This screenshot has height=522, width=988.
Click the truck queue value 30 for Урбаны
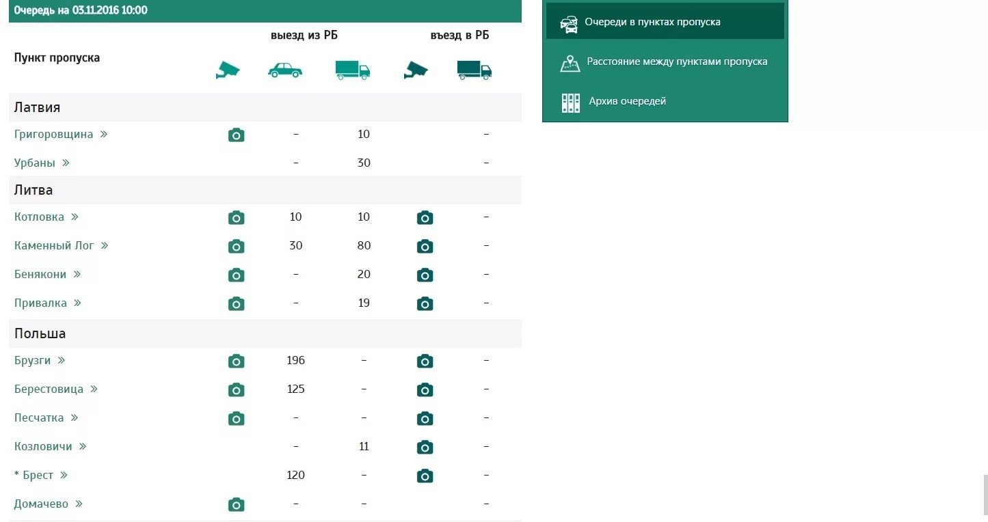(x=364, y=163)
